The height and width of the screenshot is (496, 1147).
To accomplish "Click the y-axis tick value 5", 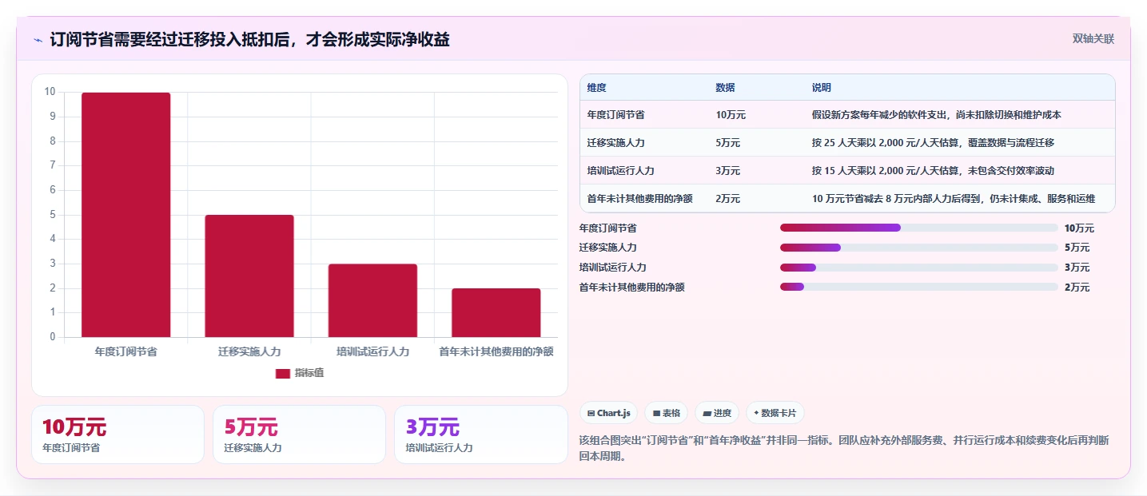I will (x=53, y=214).
